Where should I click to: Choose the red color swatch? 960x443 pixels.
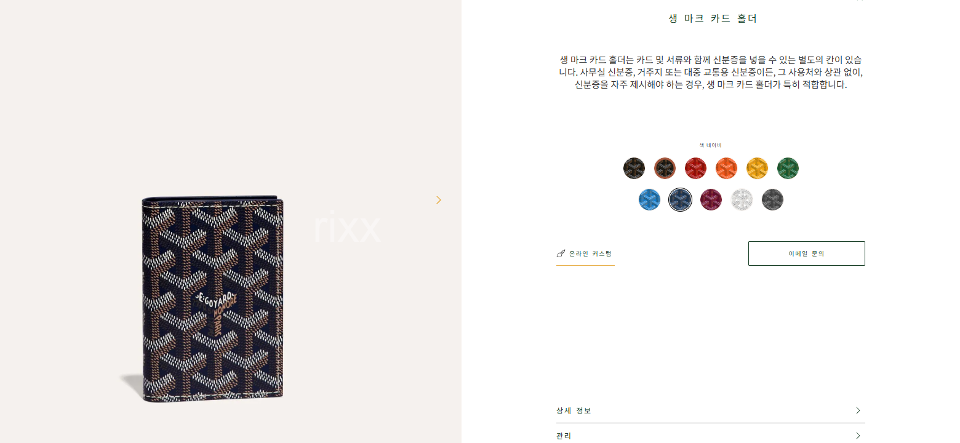(695, 168)
